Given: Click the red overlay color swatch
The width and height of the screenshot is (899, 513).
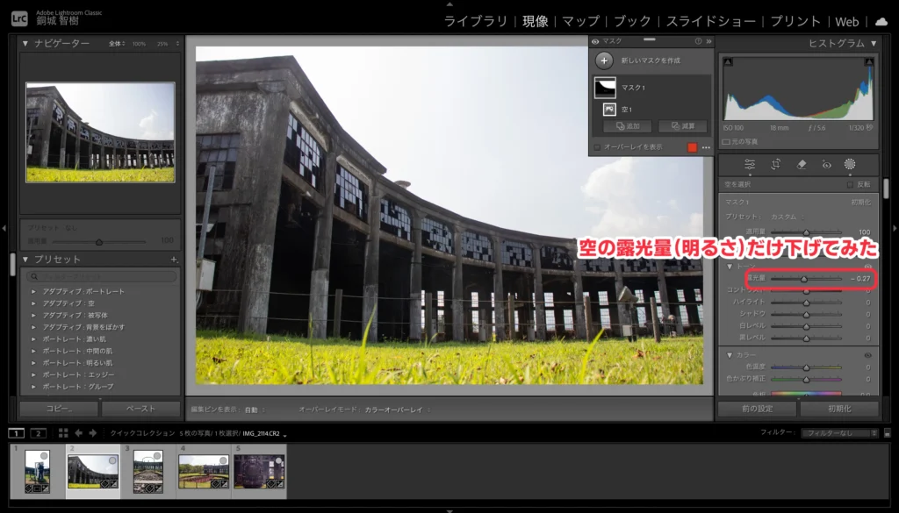Looking at the screenshot, I should point(692,147).
